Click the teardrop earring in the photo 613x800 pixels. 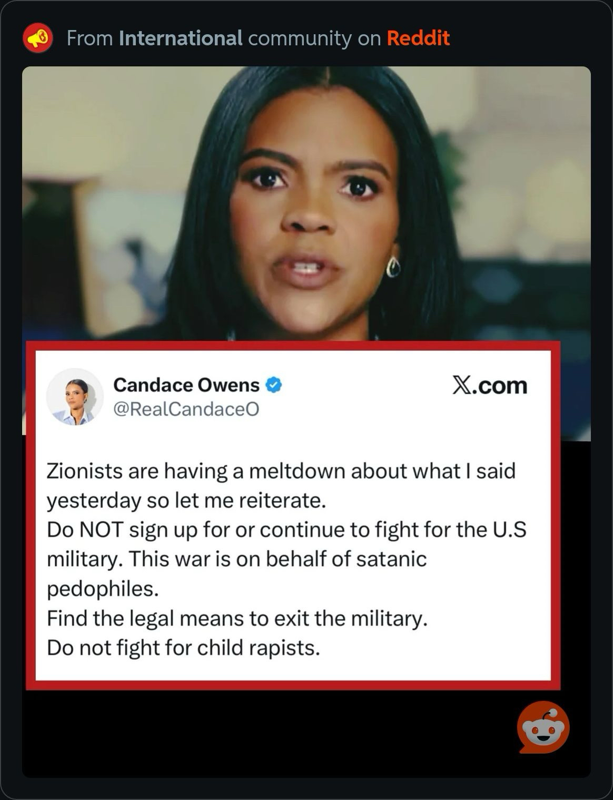coord(393,267)
